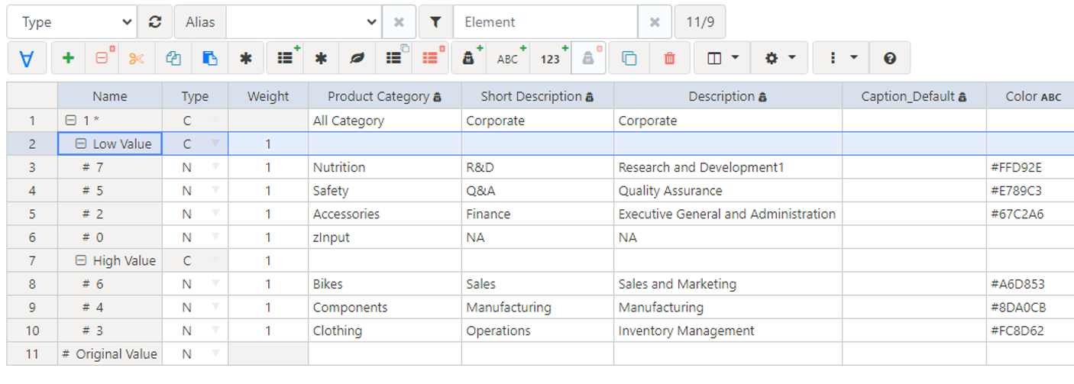The width and height of the screenshot is (1074, 384).
Task: Click the list with green plus icon
Action: click(x=286, y=58)
